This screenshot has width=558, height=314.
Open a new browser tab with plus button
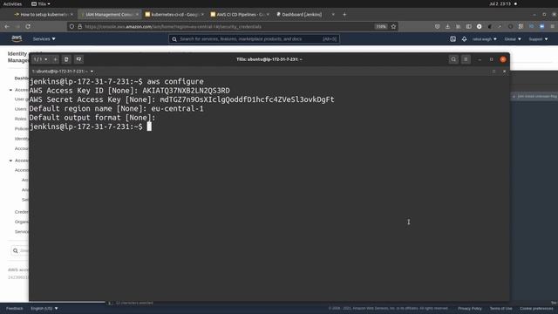[x=344, y=15]
